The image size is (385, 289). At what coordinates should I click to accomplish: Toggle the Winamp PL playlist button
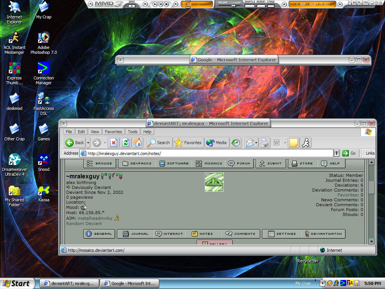coord(359,3)
